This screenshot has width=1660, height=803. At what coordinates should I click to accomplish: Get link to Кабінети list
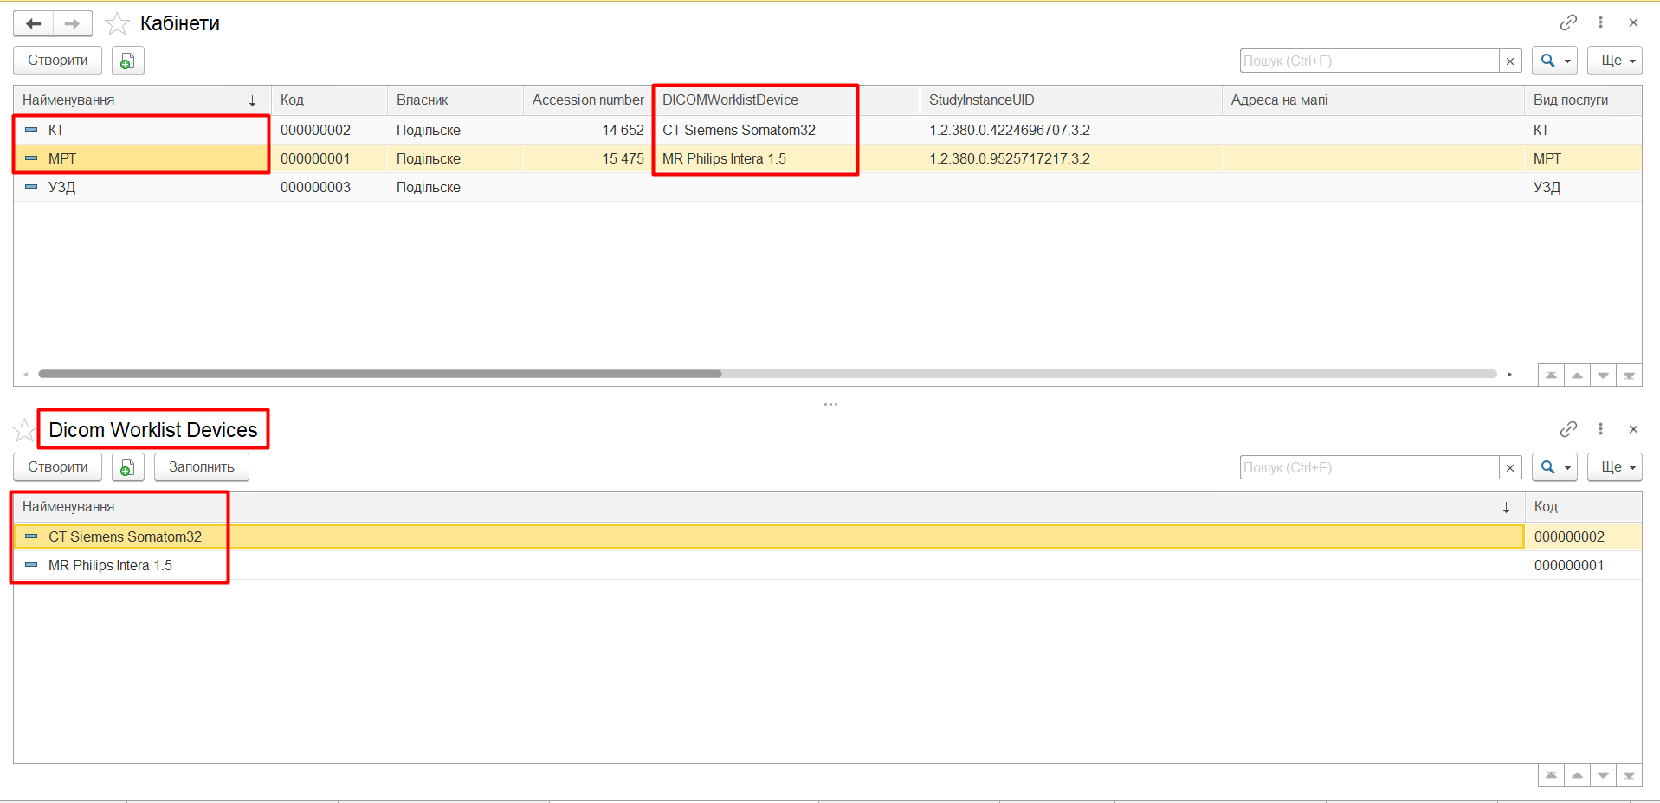click(x=1568, y=22)
